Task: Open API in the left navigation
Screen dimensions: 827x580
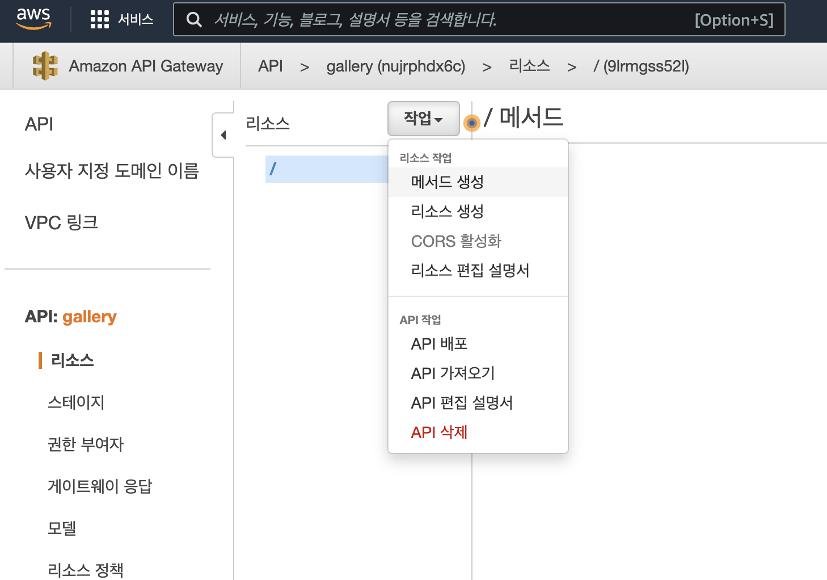Action: (x=39, y=124)
